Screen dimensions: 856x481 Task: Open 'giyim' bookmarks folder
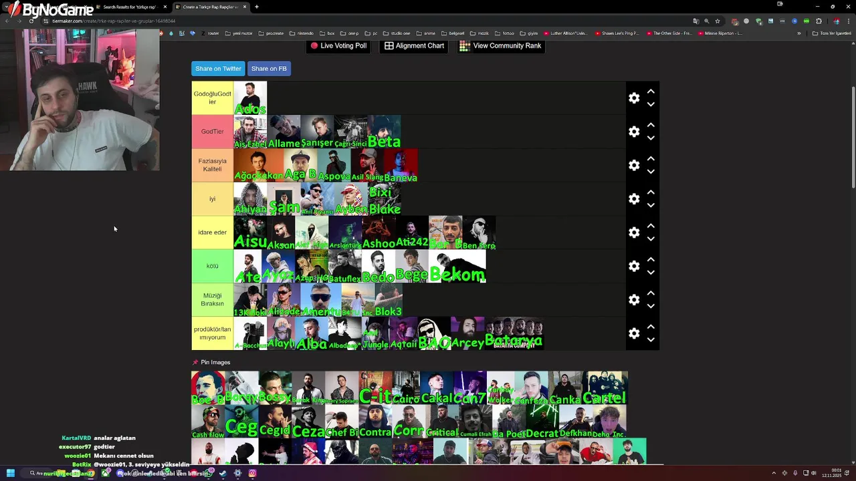pyautogui.click(x=529, y=33)
